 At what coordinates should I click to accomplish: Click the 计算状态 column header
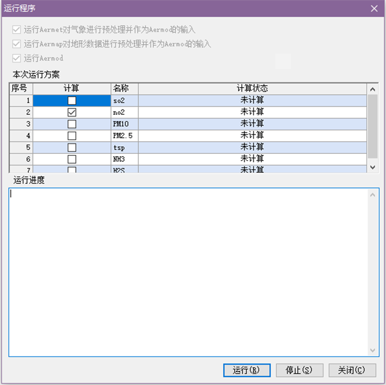[x=252, y=89]
